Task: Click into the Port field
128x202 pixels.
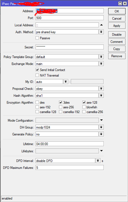Action: [70, 18]
